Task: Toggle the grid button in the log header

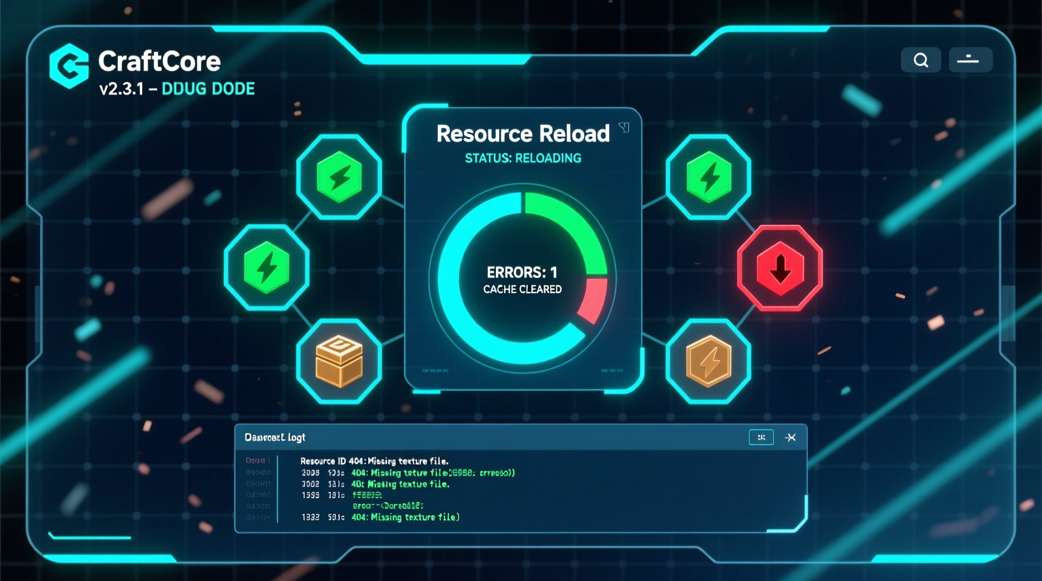Action: [761, 437]
